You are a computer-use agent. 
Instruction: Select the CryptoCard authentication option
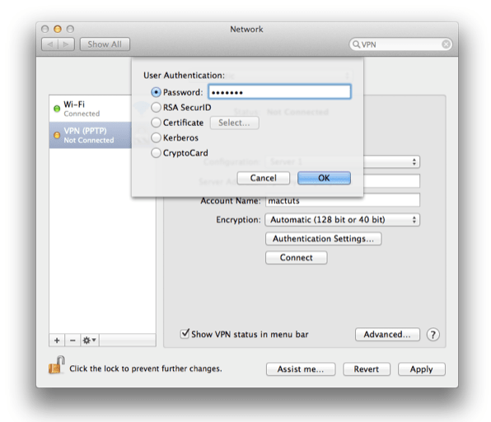coord(156,153)
